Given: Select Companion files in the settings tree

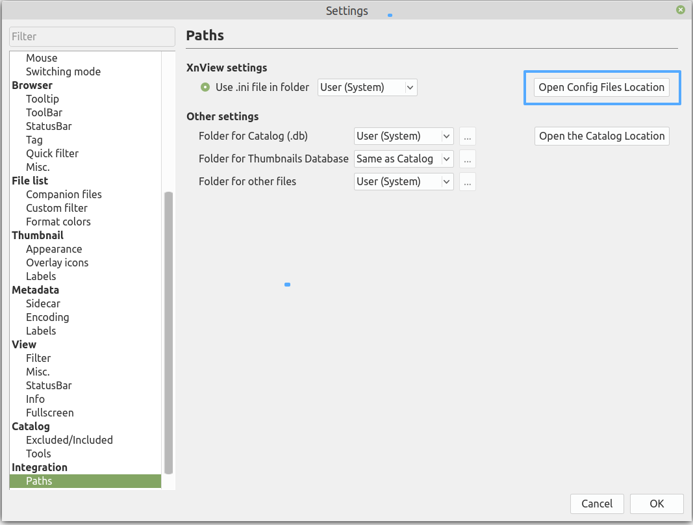Looking at the screenshot, I should click(x=64, y=194).
